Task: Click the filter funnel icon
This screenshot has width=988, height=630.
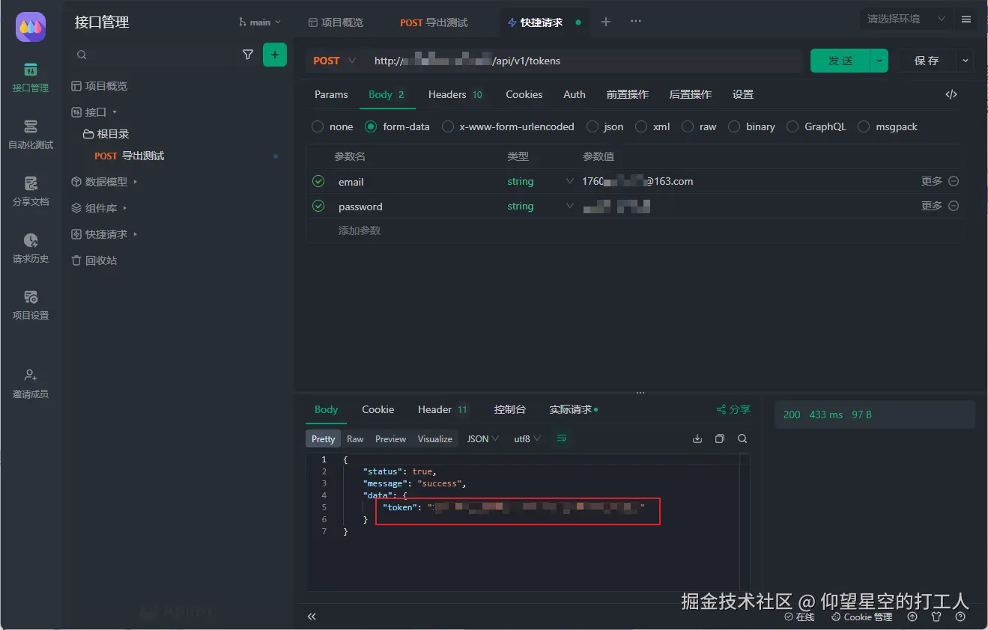Action: [248, 55]
